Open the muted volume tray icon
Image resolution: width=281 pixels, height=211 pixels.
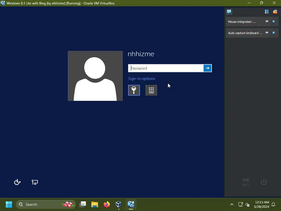[248, 204]
